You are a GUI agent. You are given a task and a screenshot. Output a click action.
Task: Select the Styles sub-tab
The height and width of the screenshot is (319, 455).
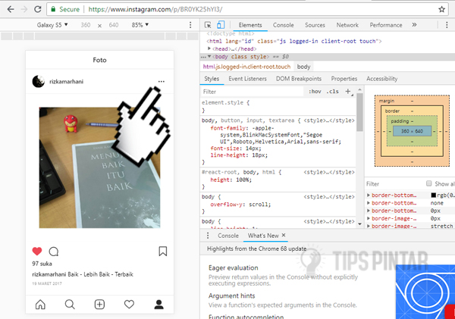point(212,79)
